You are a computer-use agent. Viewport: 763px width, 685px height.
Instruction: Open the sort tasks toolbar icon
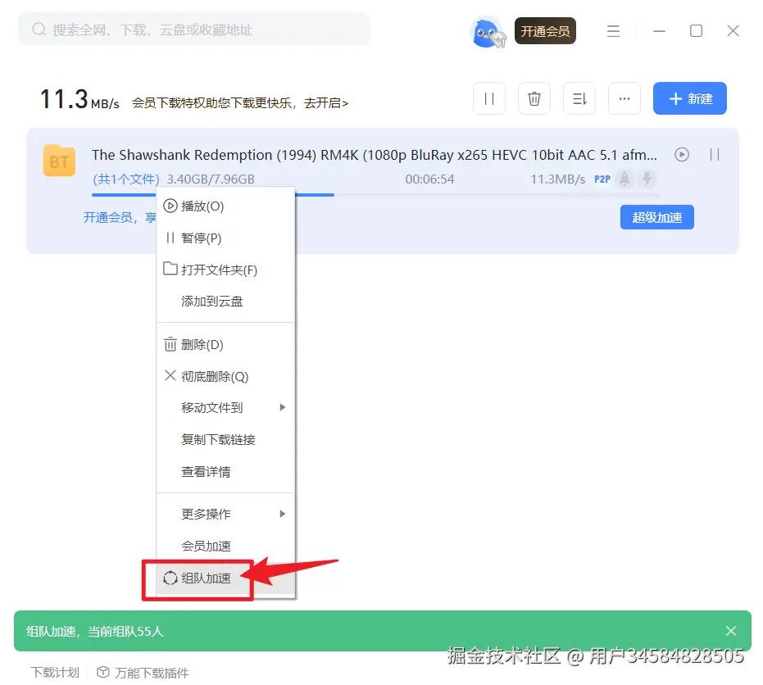coord(579,99)
